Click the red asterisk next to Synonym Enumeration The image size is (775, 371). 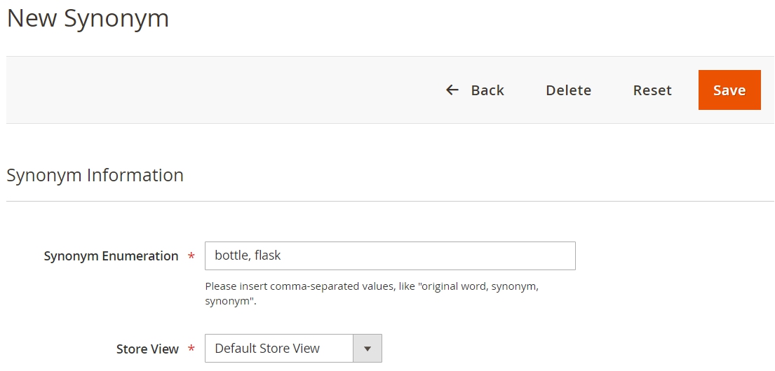[191, 256]
